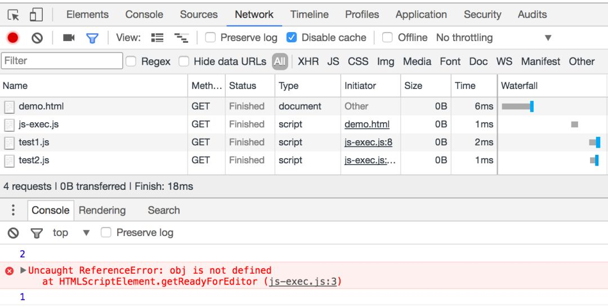The width and height of the screenshot is (608, 307).
Task: Enable the Offline checkbox
Action: pos(387,37)
